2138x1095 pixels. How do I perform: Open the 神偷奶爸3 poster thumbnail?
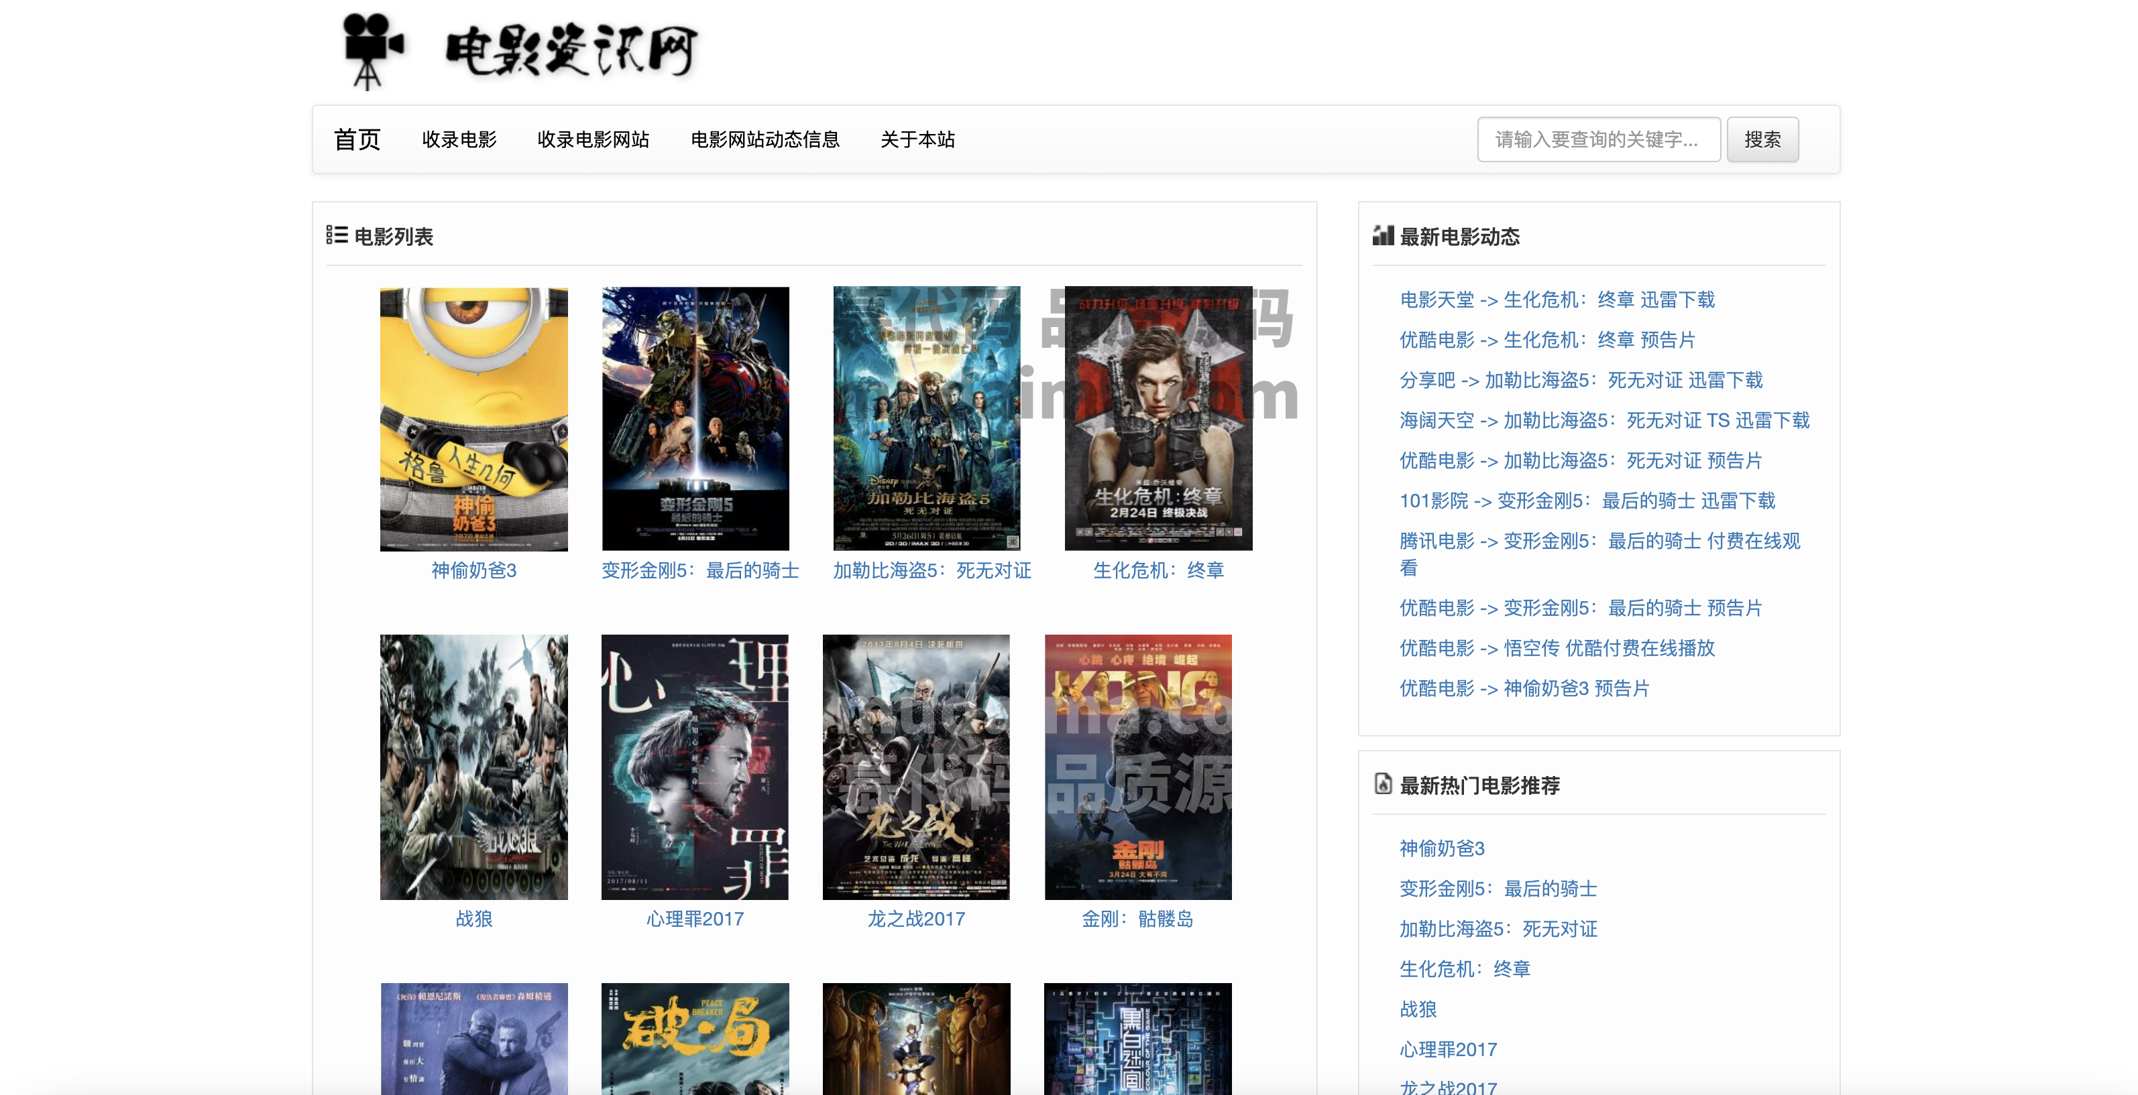coord(474,419)
